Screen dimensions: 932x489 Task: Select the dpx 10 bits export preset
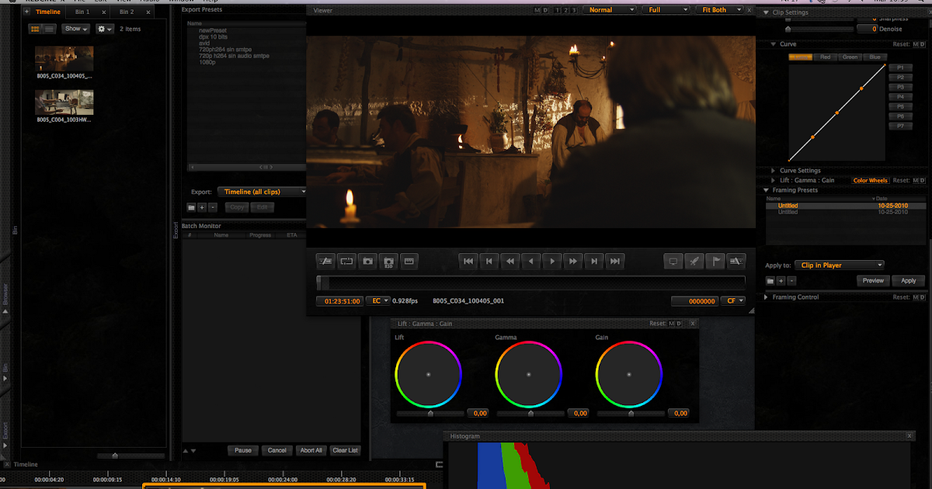pyautogui.click(x=214, y=37)
